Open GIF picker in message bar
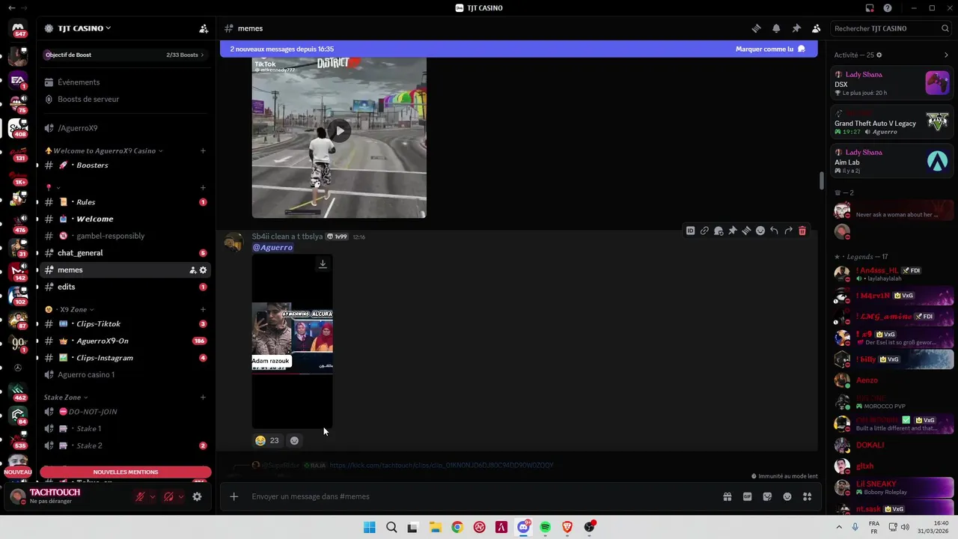 tap(747, 496)
